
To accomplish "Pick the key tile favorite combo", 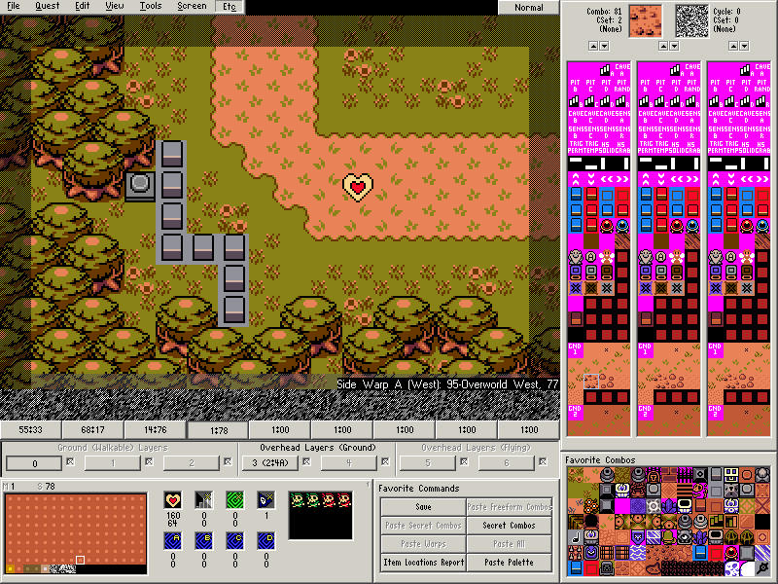I will point(763,568).
